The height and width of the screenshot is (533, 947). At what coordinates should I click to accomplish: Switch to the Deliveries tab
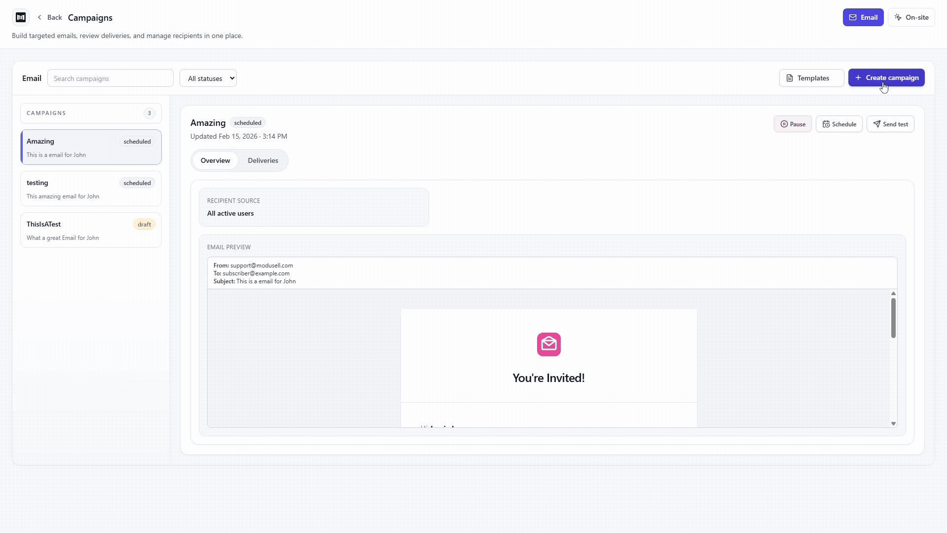[263, 161]
